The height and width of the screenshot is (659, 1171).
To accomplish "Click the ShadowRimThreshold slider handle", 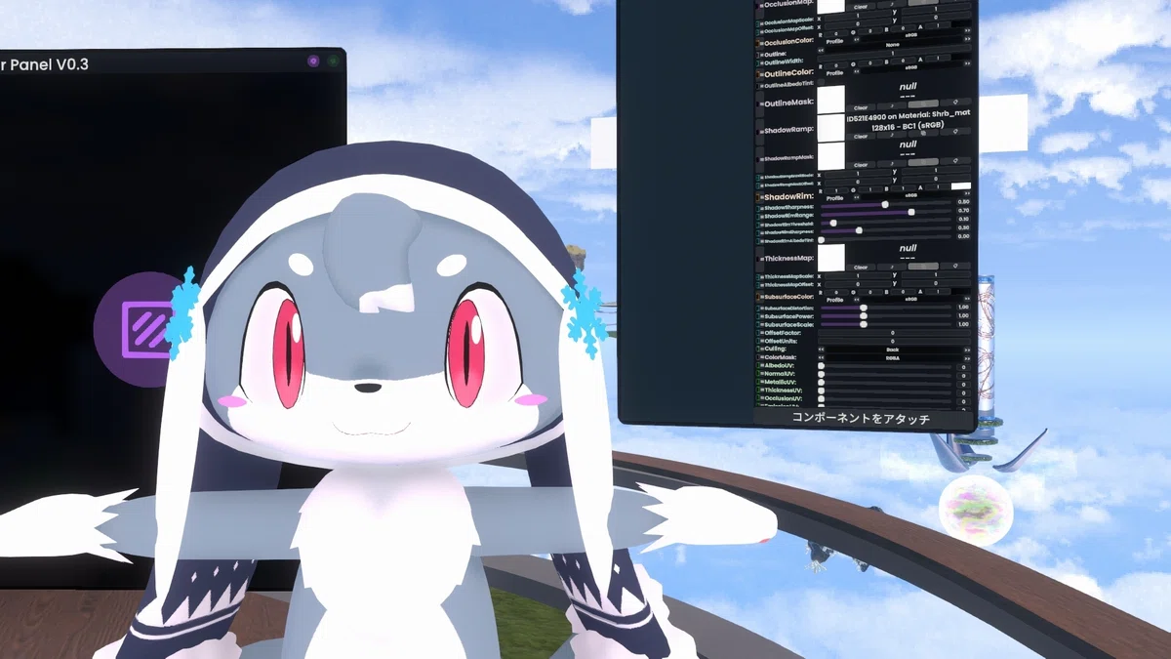I will [833, 223].
